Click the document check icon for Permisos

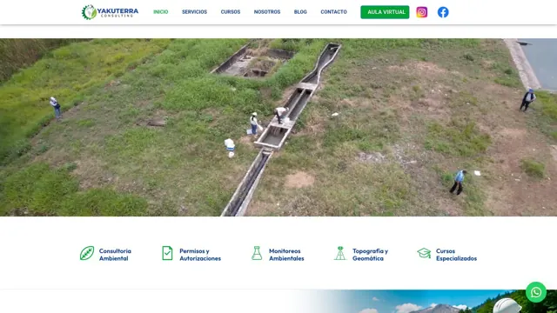[167, 253]
